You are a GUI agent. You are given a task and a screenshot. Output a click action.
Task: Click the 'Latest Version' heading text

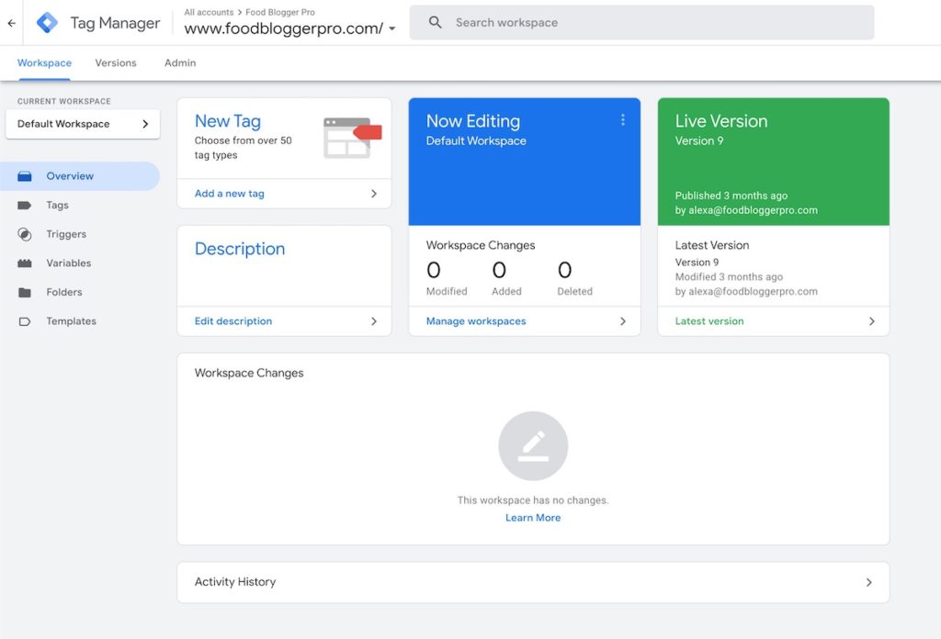[712, 245]
